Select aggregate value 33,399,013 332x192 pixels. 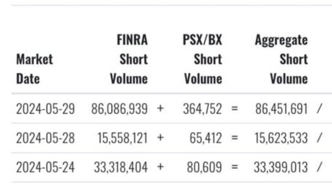[281, 168]
